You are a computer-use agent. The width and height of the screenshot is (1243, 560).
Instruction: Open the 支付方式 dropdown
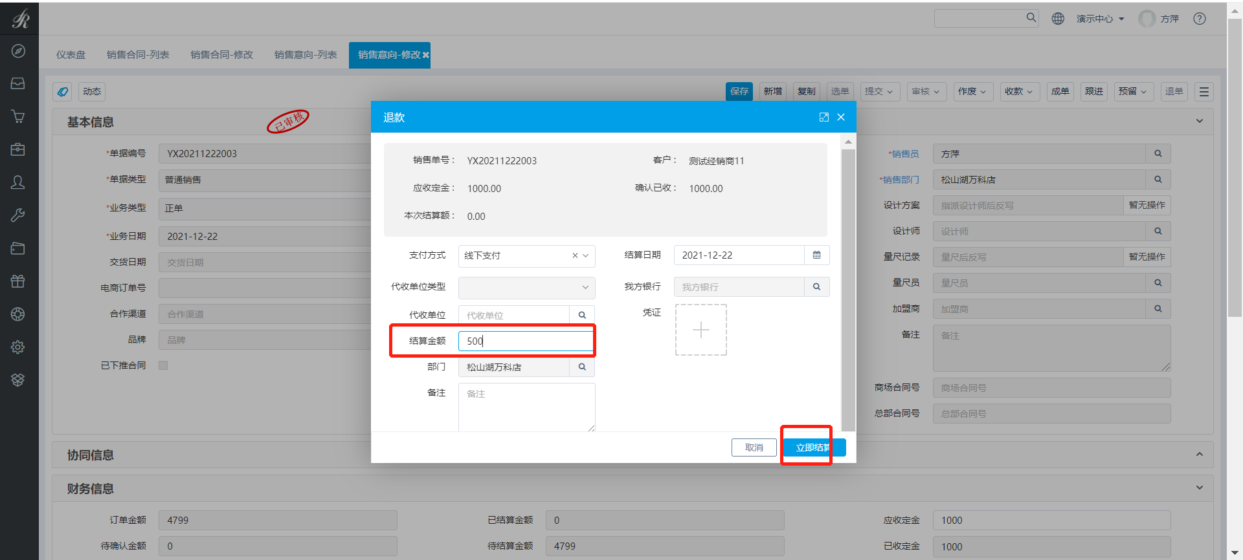[x=526, y=255]
